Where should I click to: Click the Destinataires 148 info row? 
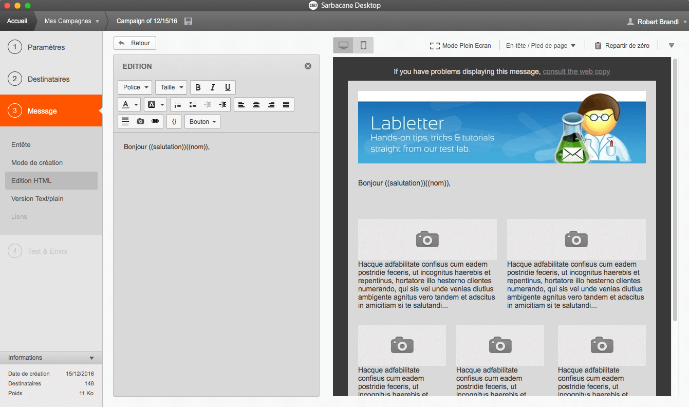tap(51, 383)
